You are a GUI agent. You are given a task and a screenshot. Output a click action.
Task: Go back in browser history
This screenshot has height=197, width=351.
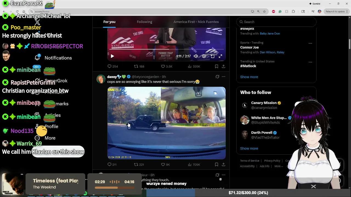[x=4, y=11]
